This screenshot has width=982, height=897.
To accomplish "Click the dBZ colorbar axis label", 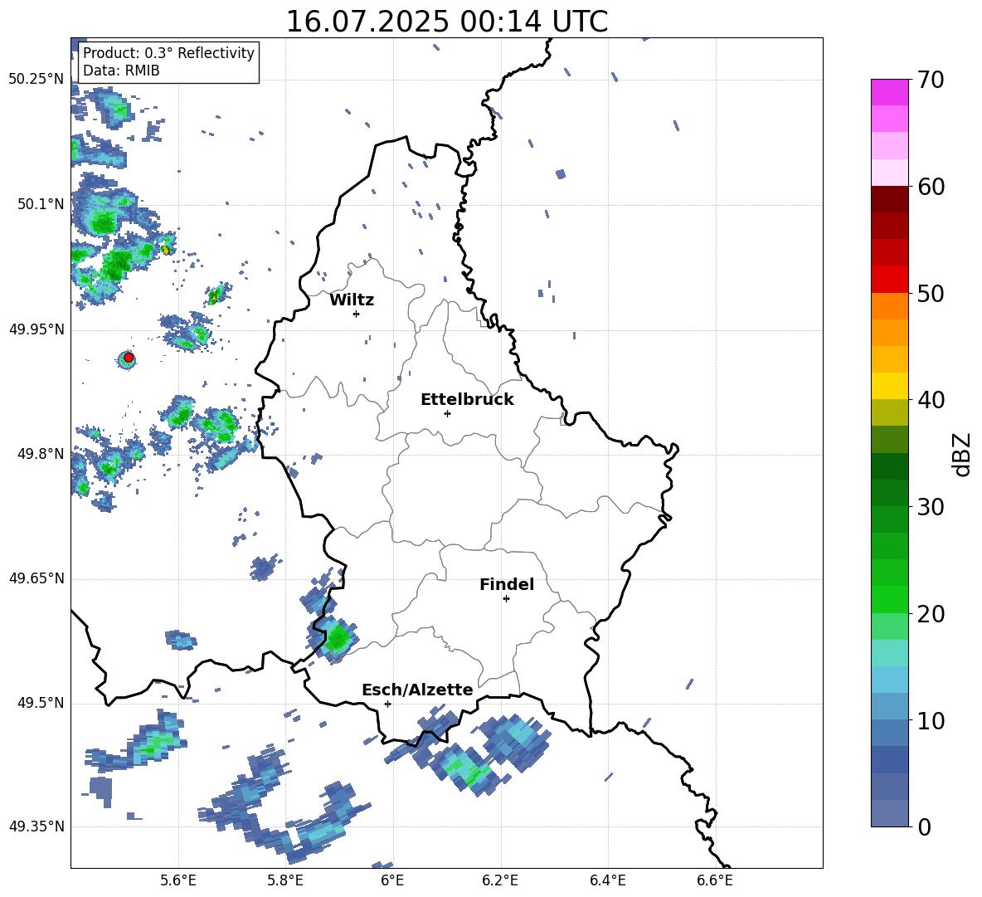I will coord(963,454).
